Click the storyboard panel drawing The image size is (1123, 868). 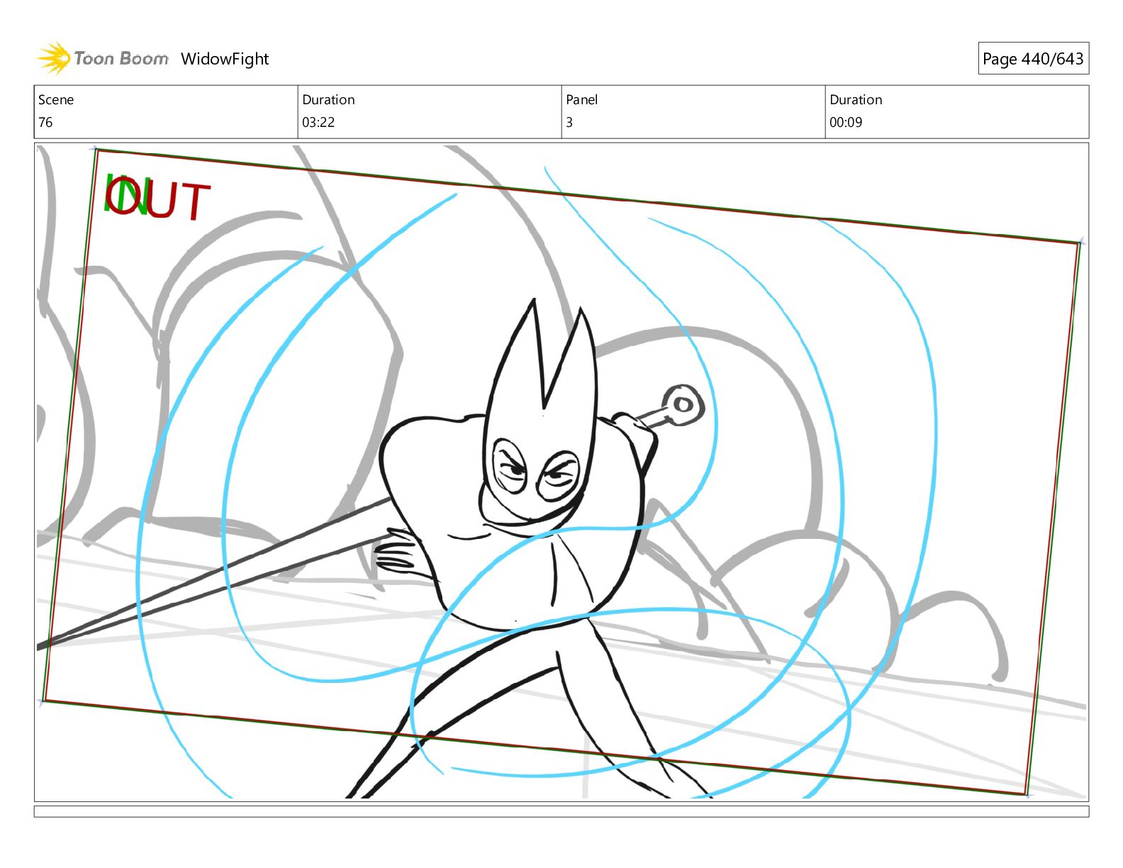[561, 472]
